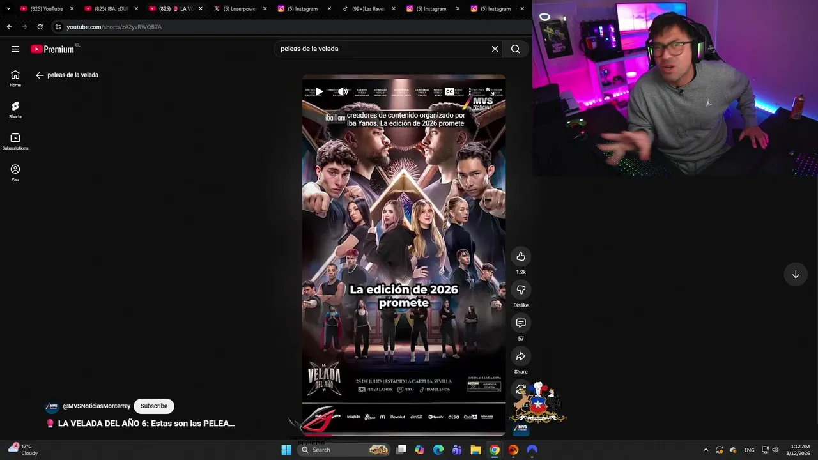
Task: Open MVS channel avatar beside channel name
Action: pyautogui.click(x=52, y=406)
